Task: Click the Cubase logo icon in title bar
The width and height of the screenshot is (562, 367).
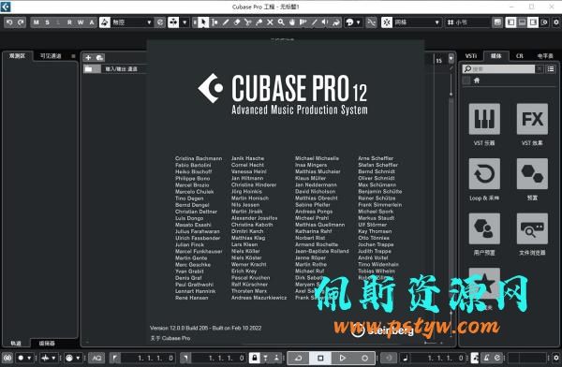Action: pos(6,7)
